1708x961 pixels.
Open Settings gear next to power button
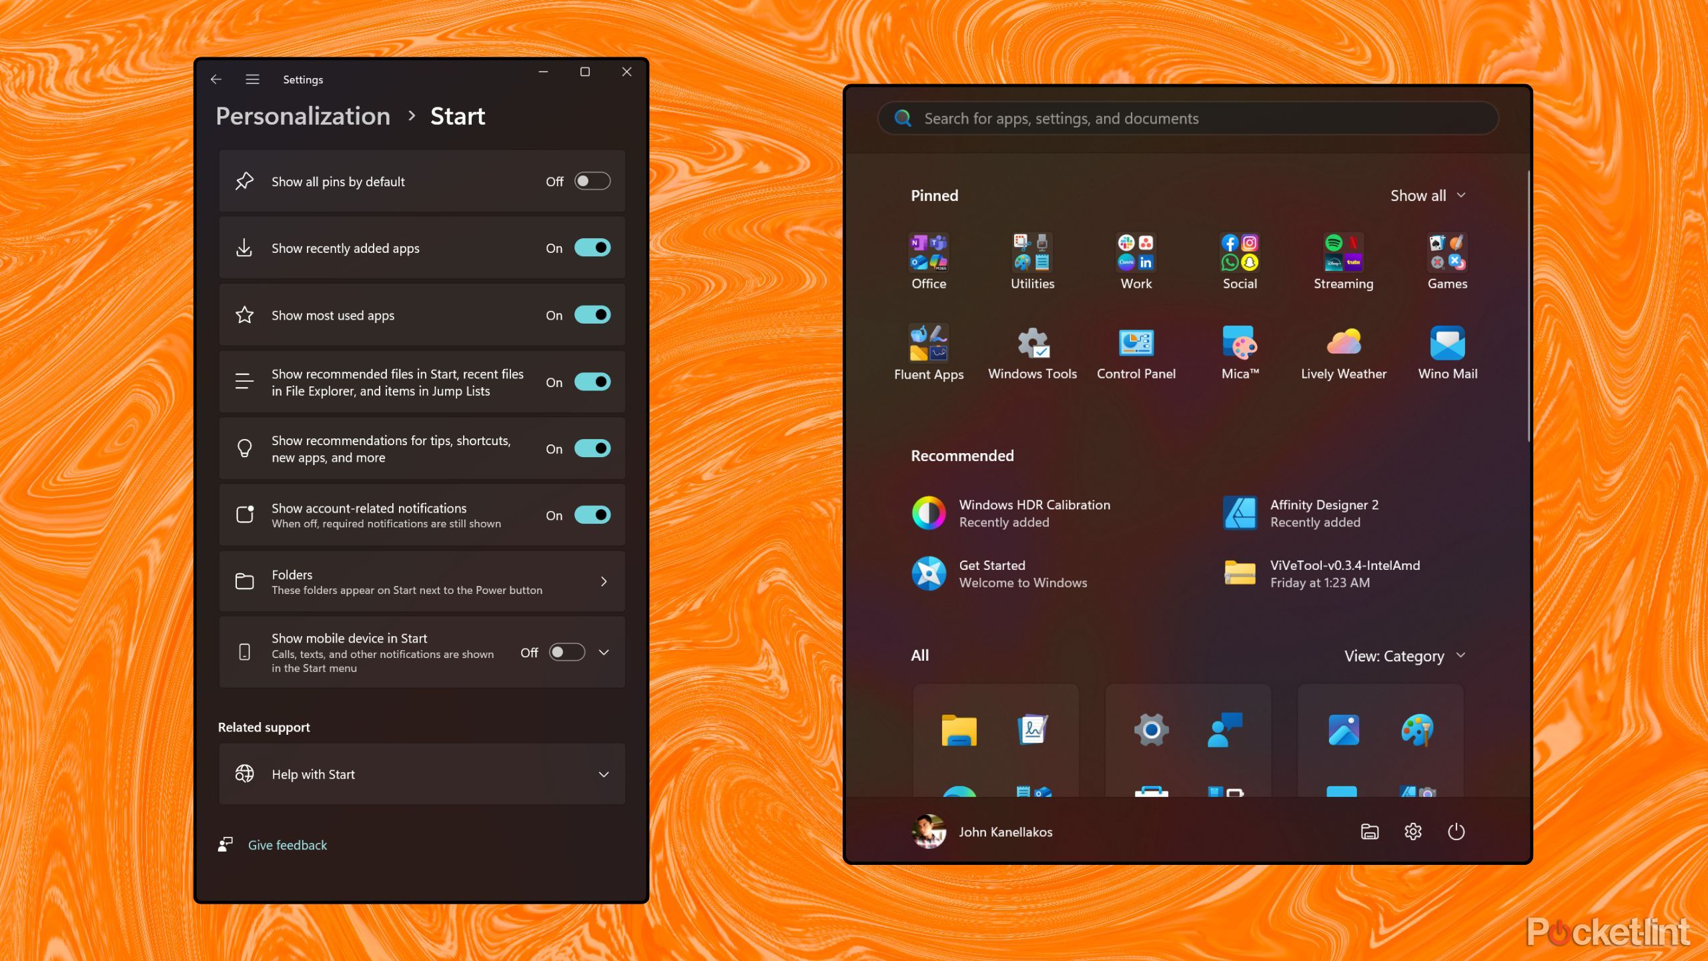(1412, 832)
